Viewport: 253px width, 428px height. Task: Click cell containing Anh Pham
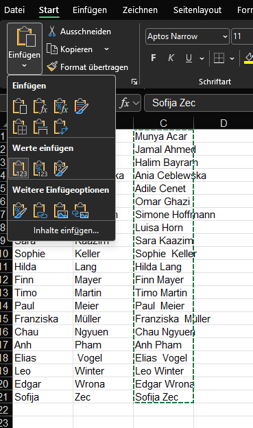tap(163, 345)
